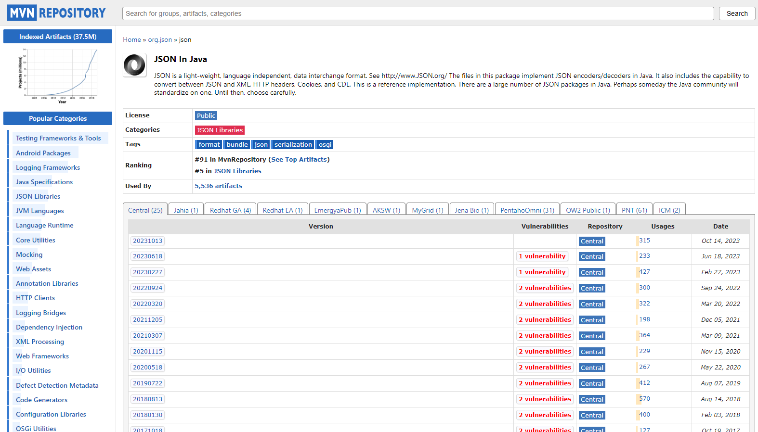This screenshot has height=432, width=758.
Task: Open version 20201115
Action: tap(147, 351)
